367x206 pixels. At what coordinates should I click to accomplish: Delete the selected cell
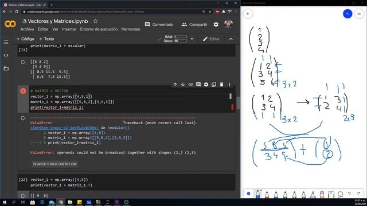(x=221, y=84)
